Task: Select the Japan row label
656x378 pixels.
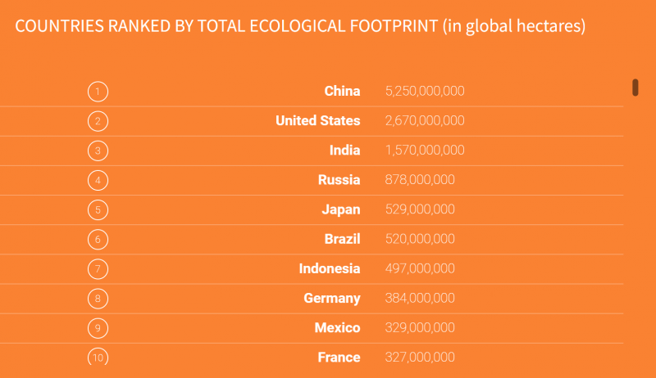Action: (x=340, y=209)
